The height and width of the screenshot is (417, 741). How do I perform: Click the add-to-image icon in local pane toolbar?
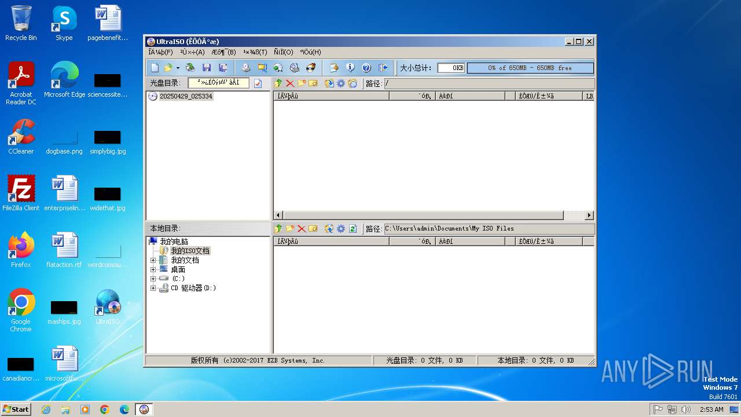(x=329, y=229)
